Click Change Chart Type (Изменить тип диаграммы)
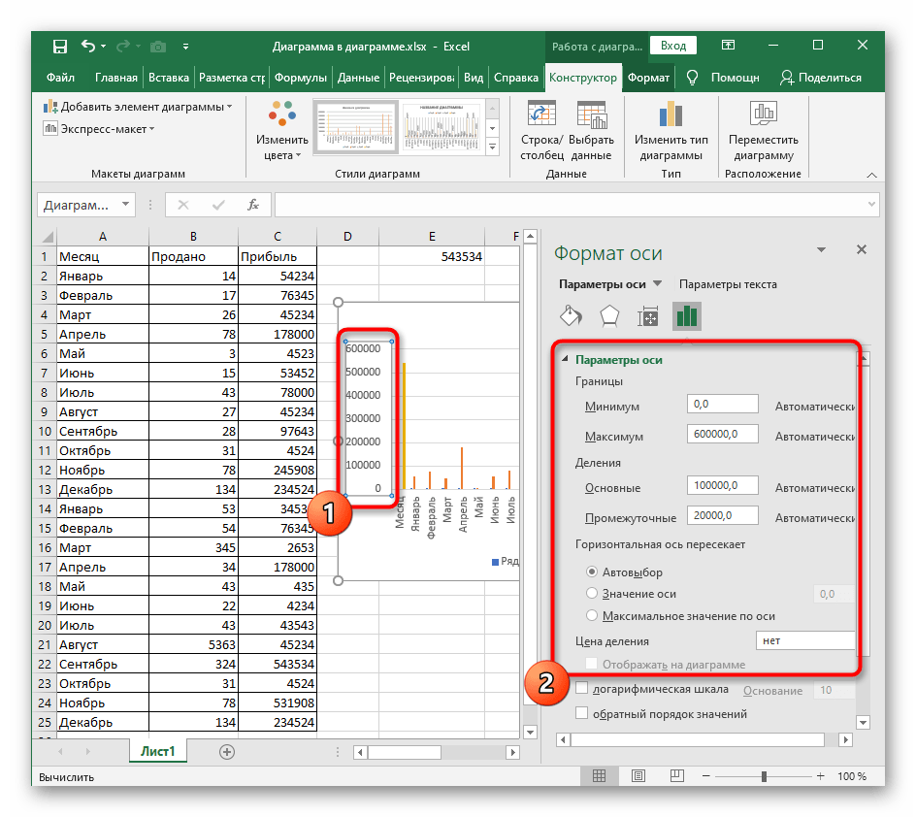 pos(671,116)
